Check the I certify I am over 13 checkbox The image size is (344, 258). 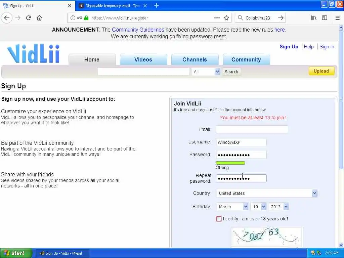[219, 219]
